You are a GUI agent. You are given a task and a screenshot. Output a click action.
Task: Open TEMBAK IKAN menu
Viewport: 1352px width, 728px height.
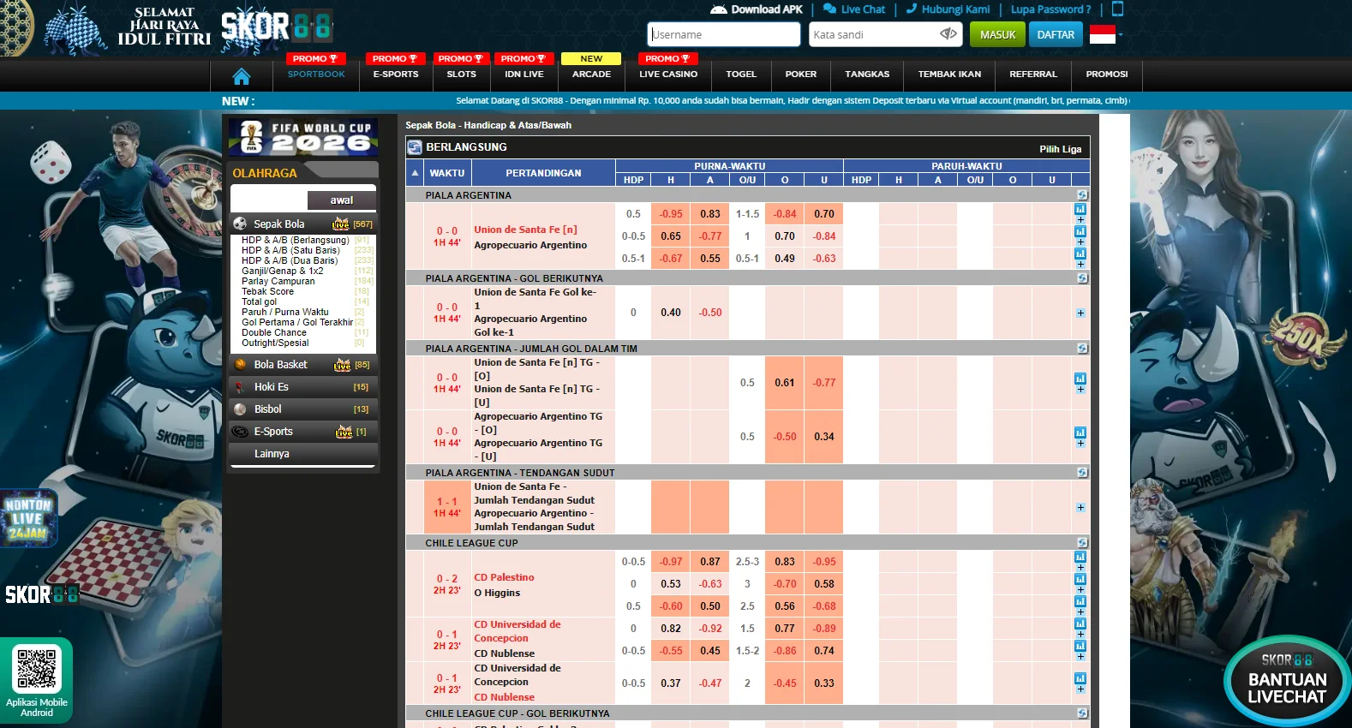pyautogui.click(x=949, y=75)
